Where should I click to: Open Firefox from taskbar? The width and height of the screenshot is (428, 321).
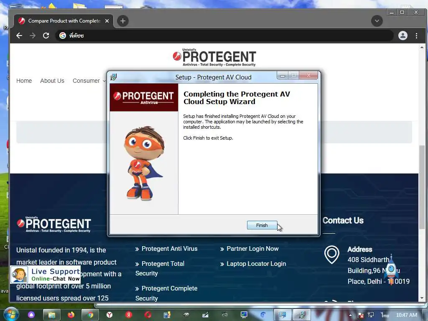click(71, 315)
